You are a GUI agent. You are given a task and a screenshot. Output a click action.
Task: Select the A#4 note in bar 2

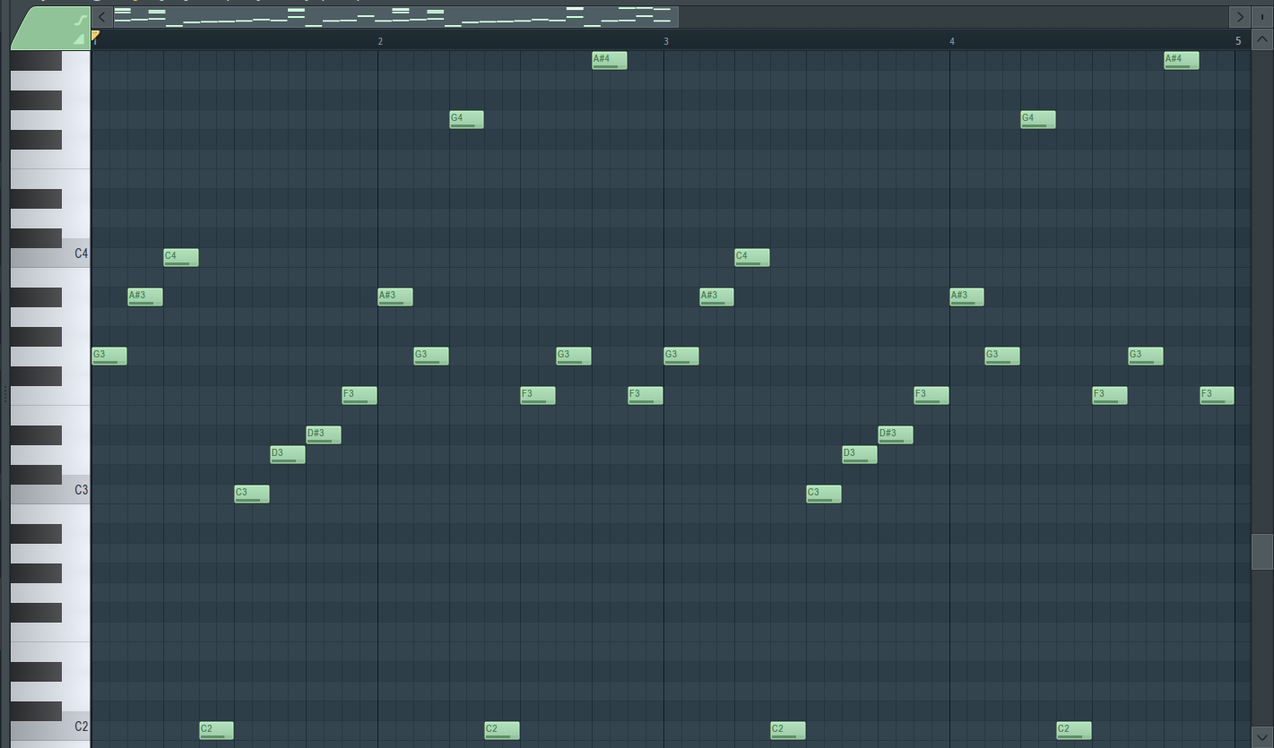coord(610,60)
